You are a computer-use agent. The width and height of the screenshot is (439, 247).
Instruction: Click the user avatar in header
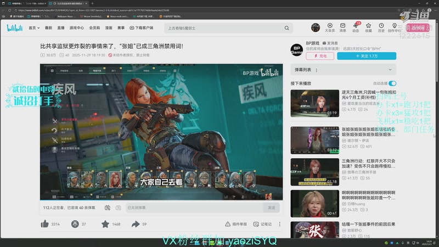pos(315,27)
